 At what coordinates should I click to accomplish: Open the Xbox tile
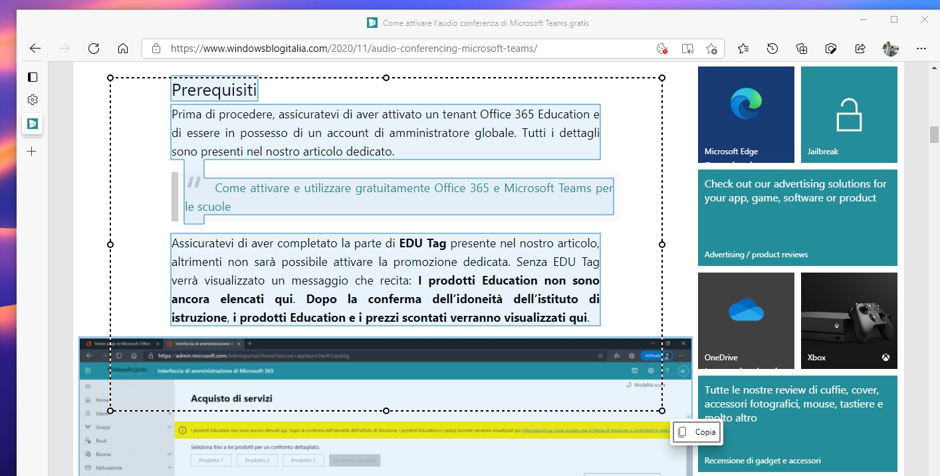(x=849, y=320)
